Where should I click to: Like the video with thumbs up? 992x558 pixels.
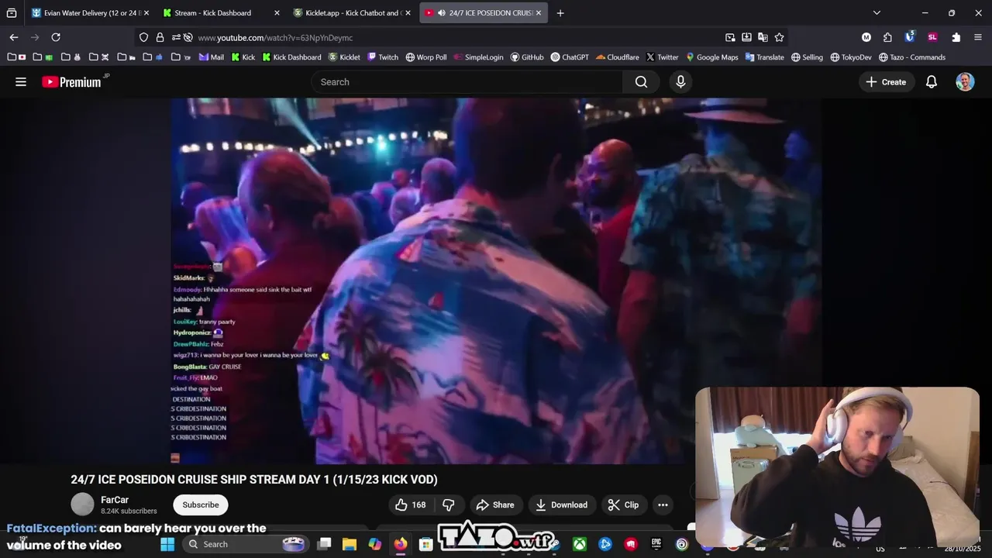[x=411, y=505]
